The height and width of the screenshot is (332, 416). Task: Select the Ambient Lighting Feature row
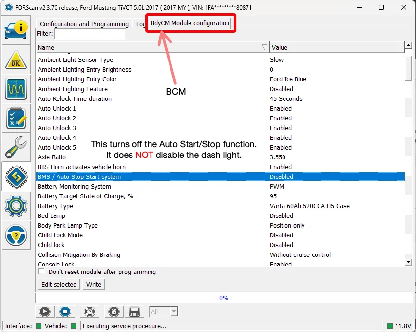[x=220, y=89]
